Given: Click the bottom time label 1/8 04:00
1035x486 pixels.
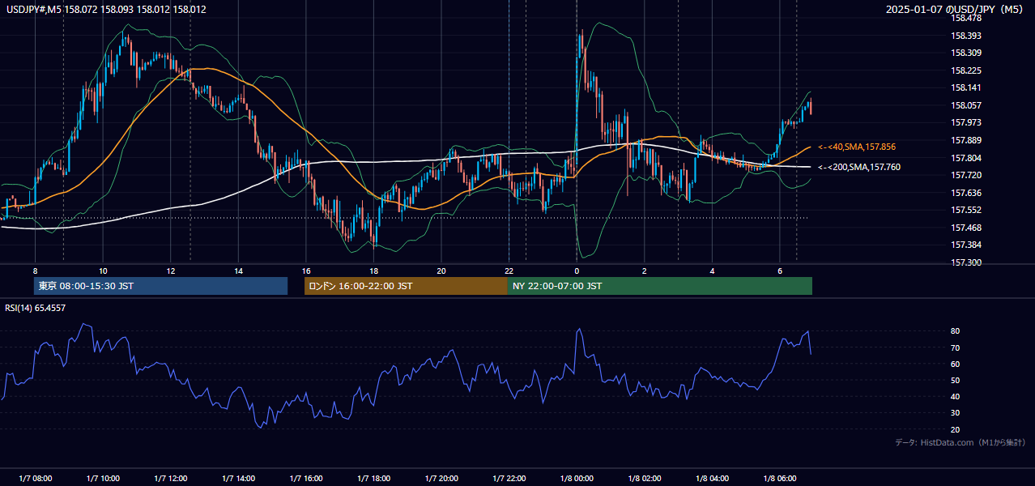Looking at the screenshot, I should tap(712, 479).
